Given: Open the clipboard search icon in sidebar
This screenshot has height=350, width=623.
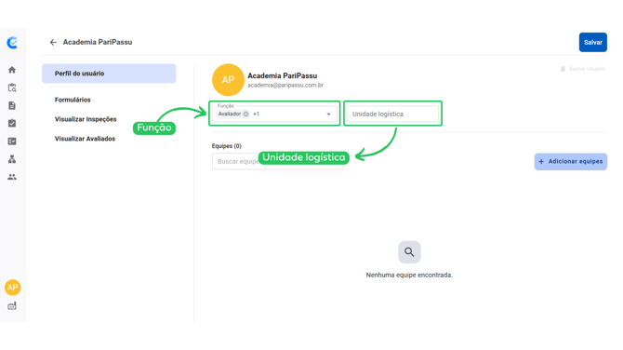Looking at the screenshot, I should (x=12, y=87).
